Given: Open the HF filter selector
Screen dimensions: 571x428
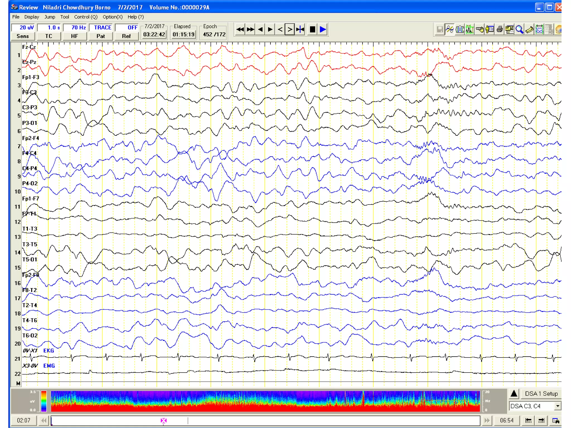Looking at the screenshot, I should coord(74,36).
